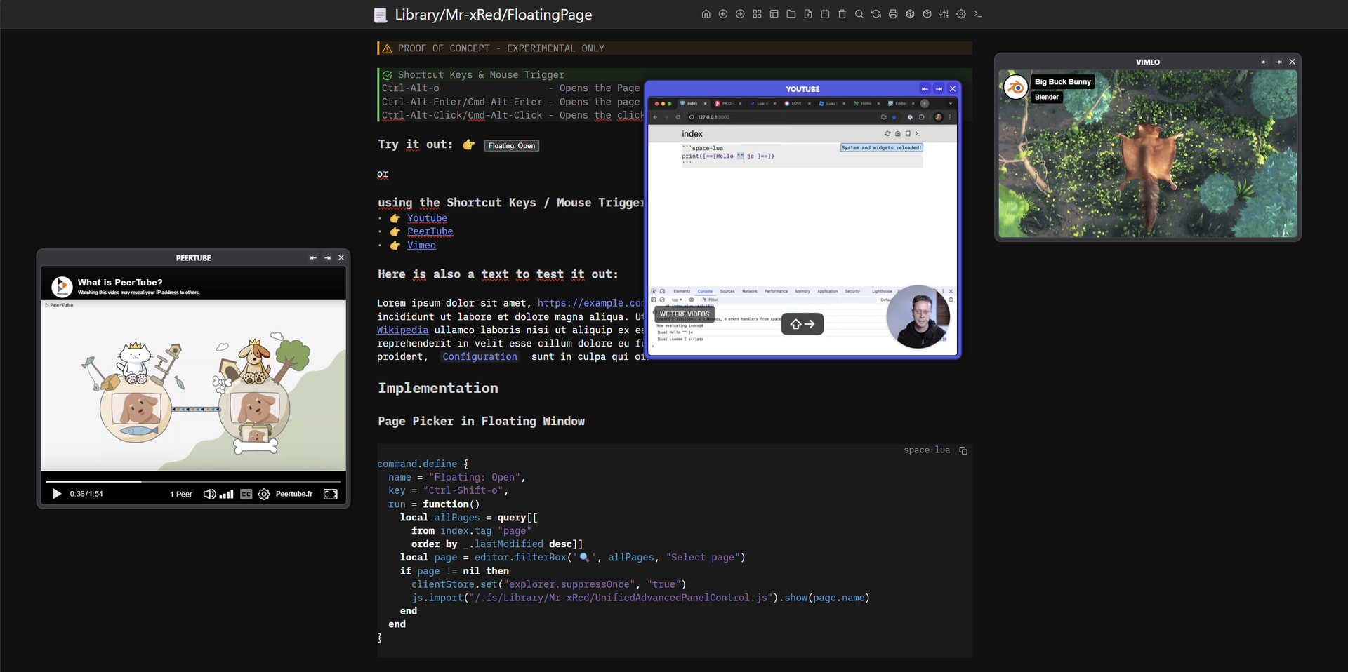Select the index browser tab in YouTube window
Image resolution: width=1348 pixels, height=672 pixels.
[x=692, y=103]
